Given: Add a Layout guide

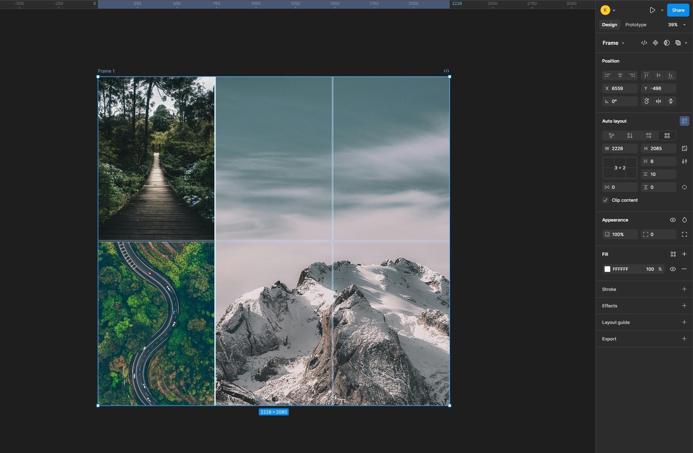Looking at the screenshot, I should [x=684, y=322].
